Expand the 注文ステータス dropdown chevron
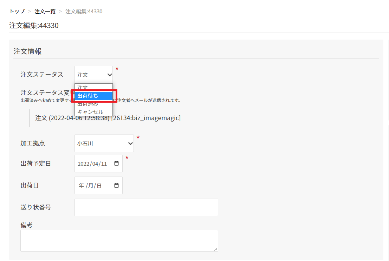The width and height of the screenshot is (389, 261). click(x=109, y=75)
